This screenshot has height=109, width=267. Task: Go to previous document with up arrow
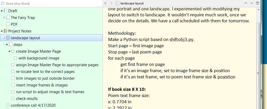[246, 3]
